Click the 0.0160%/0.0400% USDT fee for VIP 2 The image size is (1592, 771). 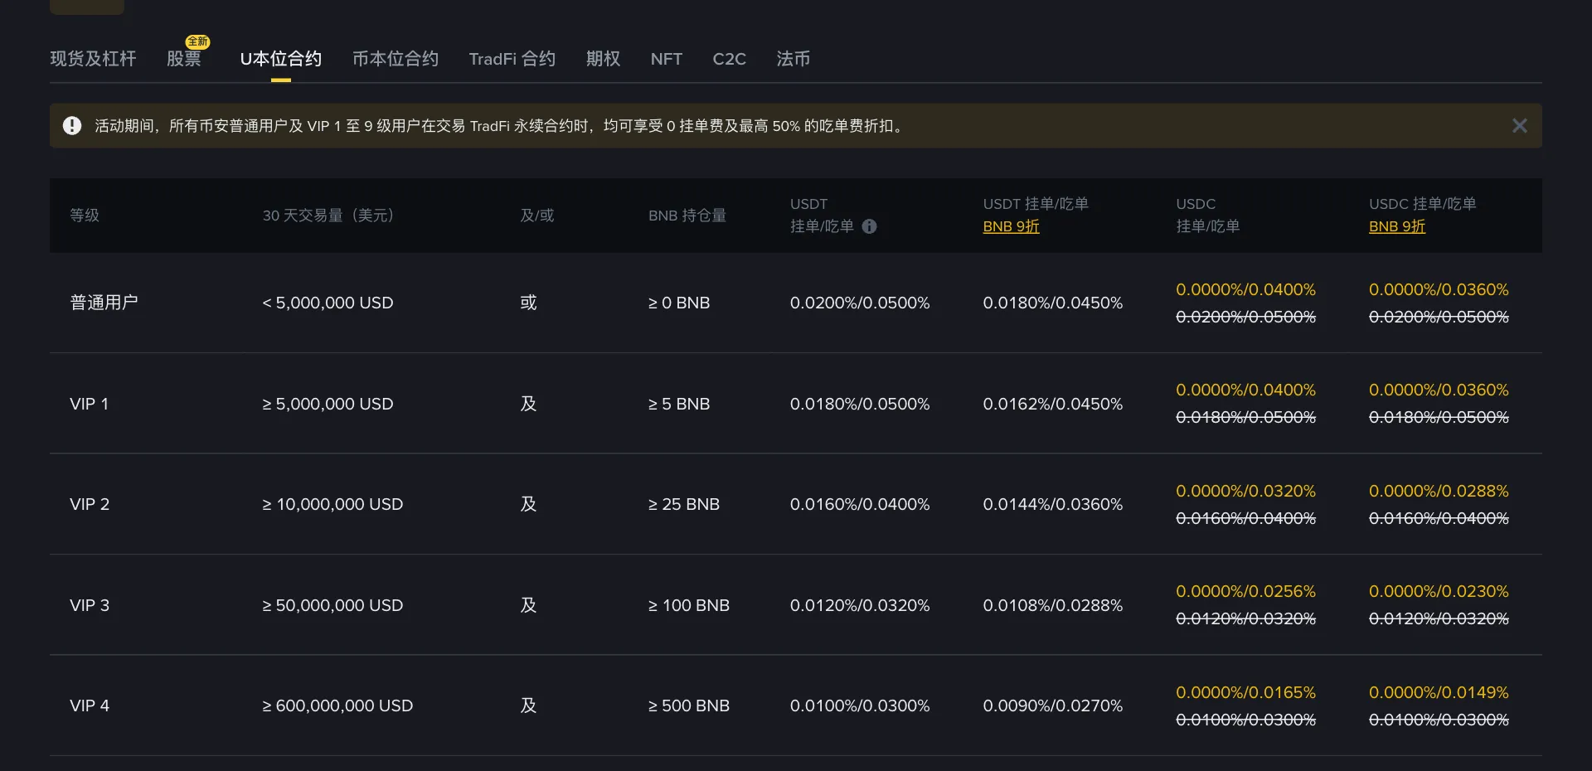(x=860, y=504)
